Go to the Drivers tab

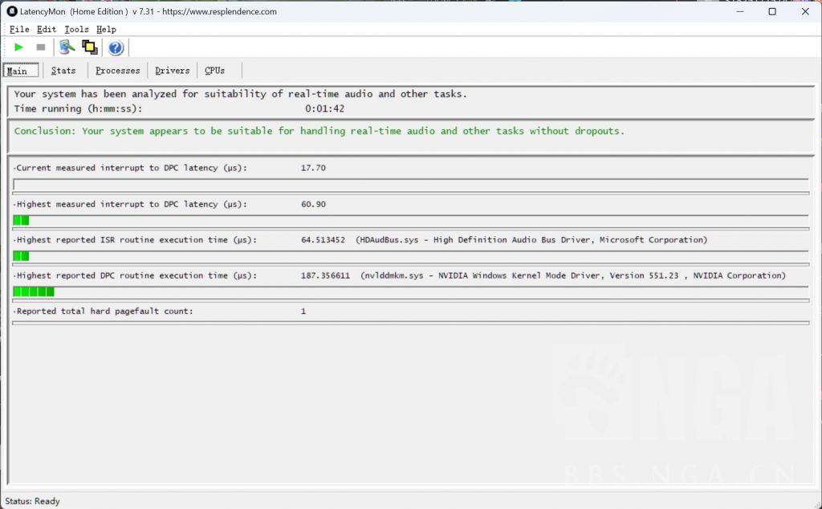click(x=173, y=71)
